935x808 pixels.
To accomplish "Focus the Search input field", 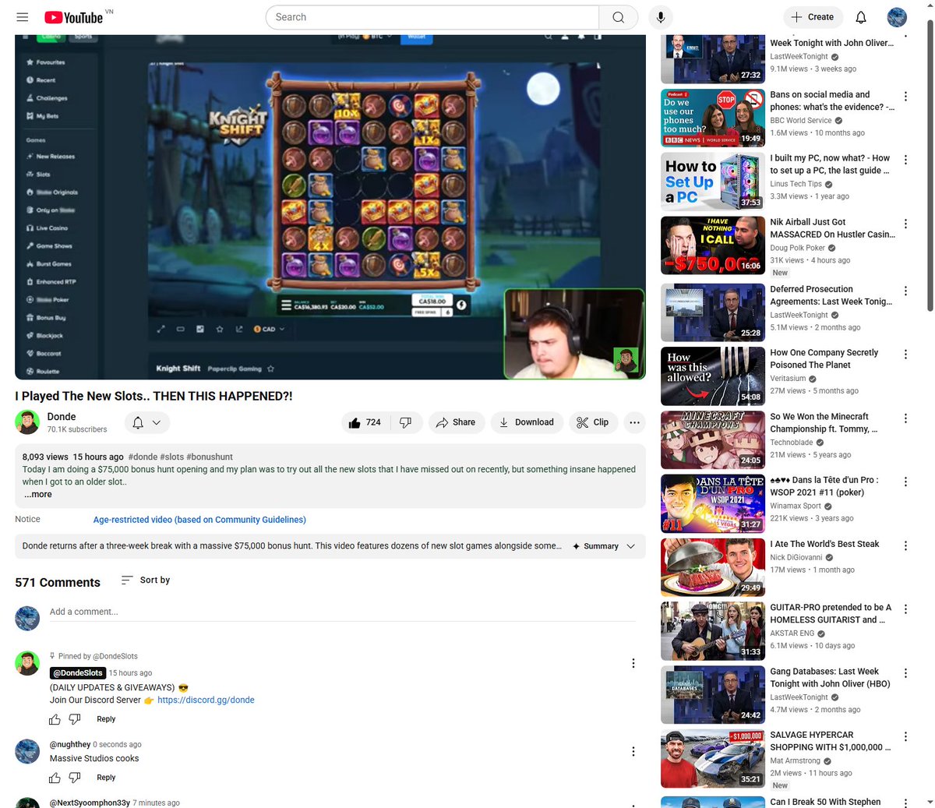I will pyautogui.click(x=432, y=17).
